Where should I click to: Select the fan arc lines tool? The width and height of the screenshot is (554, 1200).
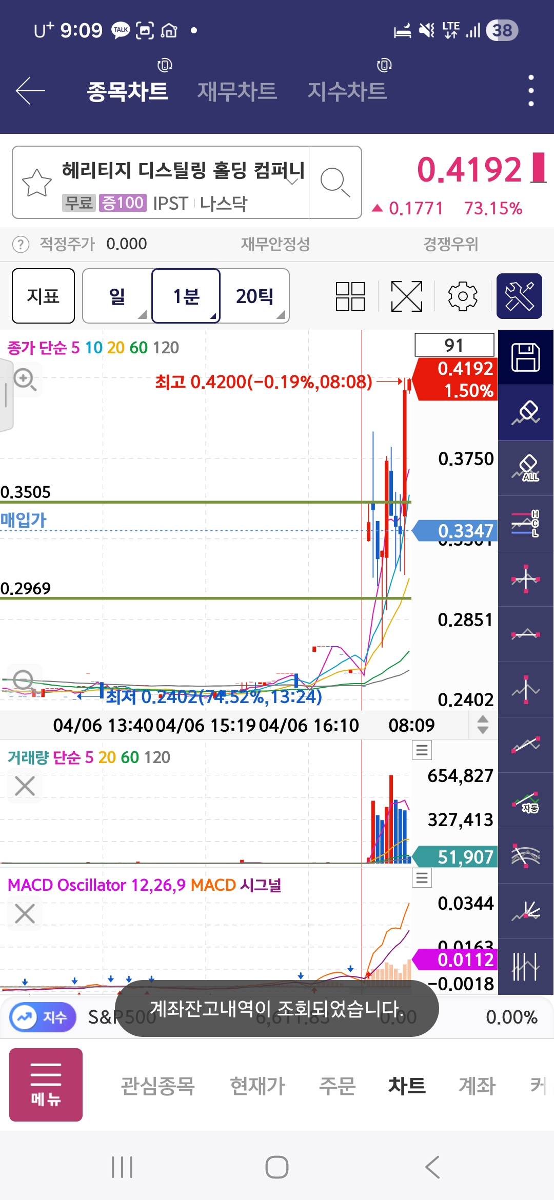(x=526, y=856)
